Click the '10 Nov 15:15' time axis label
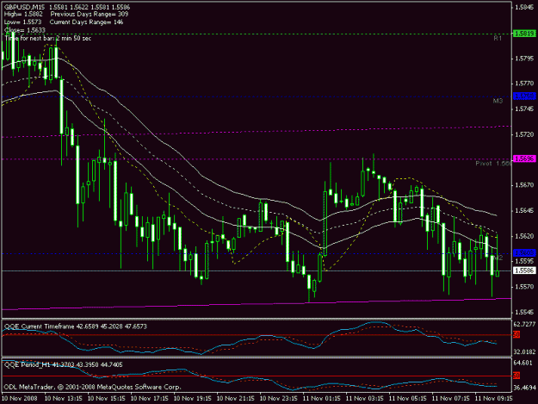The width and height of the screenshot is (538, 404). tap(107, 399)
